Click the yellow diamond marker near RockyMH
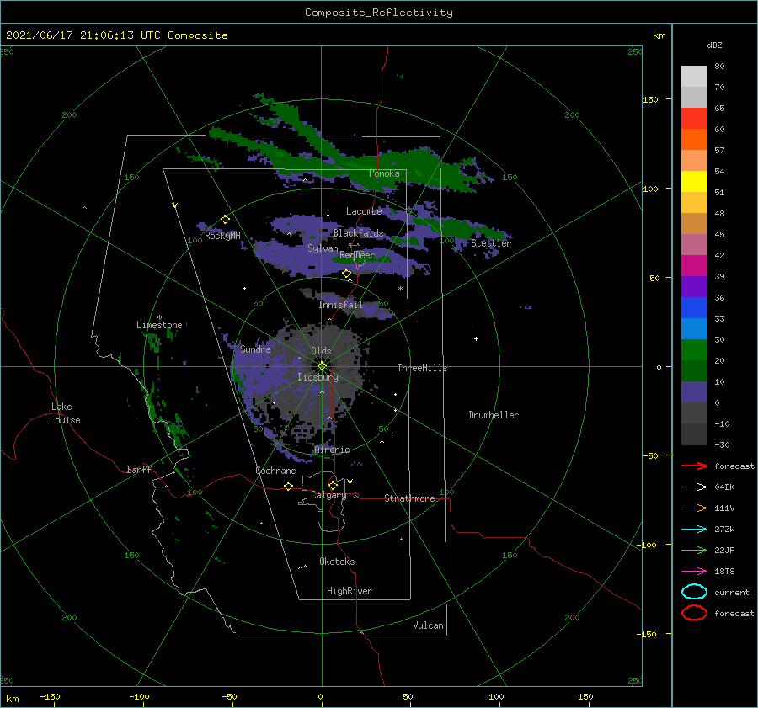The width and height of the screenshot is (758, 708). (x=225, y=220)
